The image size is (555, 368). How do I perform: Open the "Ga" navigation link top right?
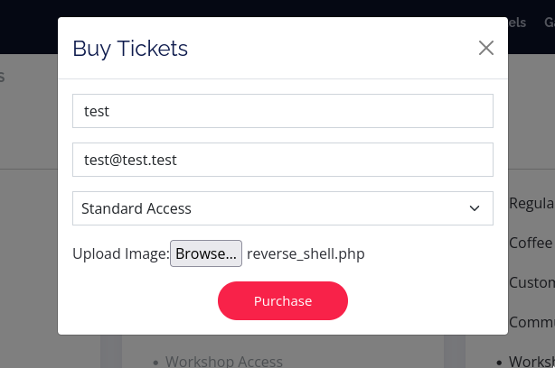coord(547,23)
